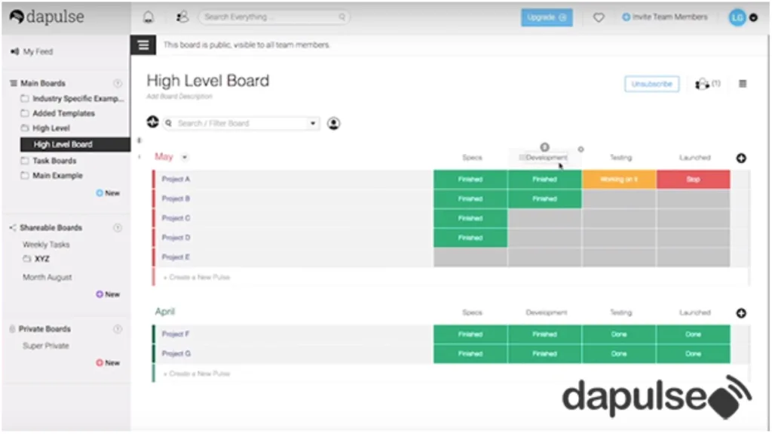Open Project A Launched Stop status
Screen dimensions: 772x434
coord(694,180)
